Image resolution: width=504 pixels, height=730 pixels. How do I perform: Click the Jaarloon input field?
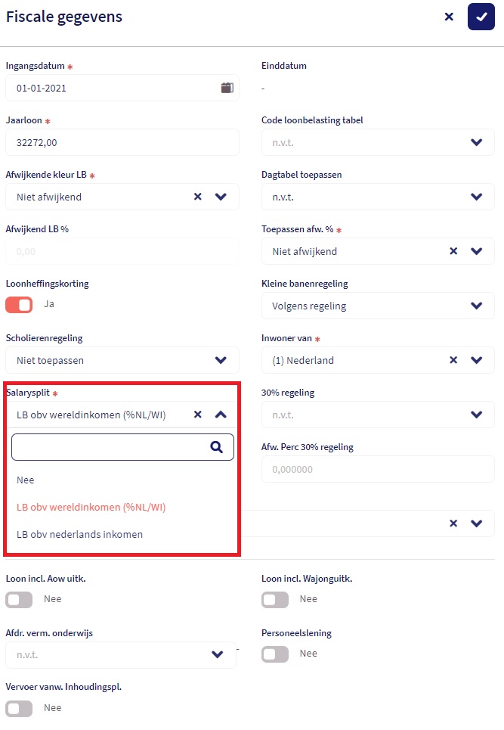tap(121, 142)
